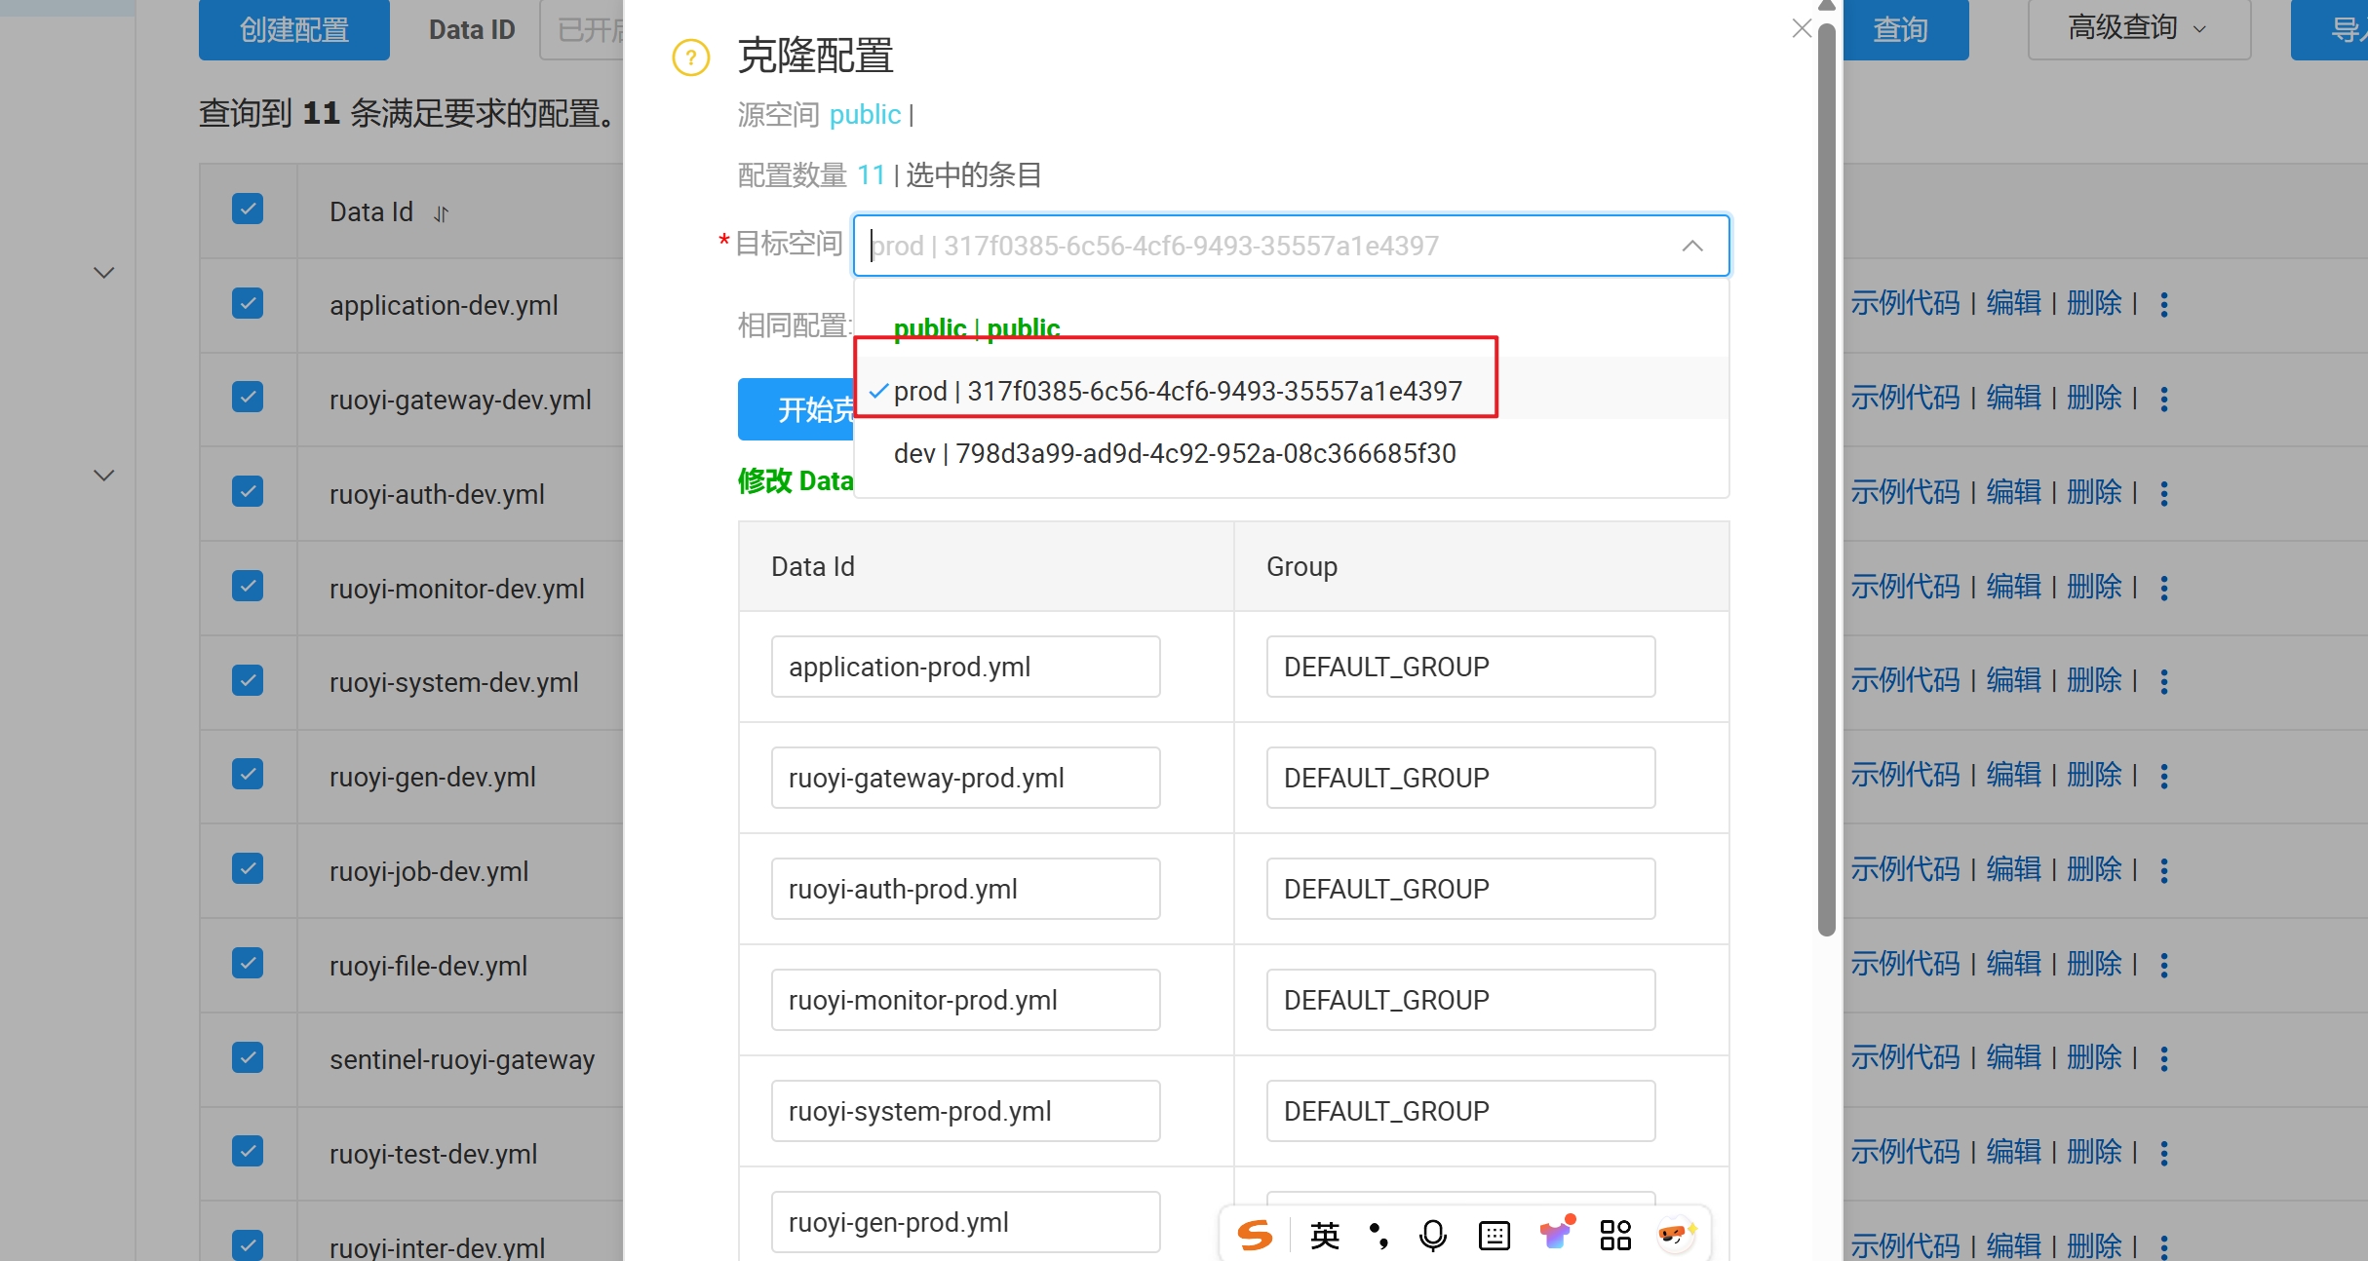Click Sogou input method logo

[x=1254, y=1235]
